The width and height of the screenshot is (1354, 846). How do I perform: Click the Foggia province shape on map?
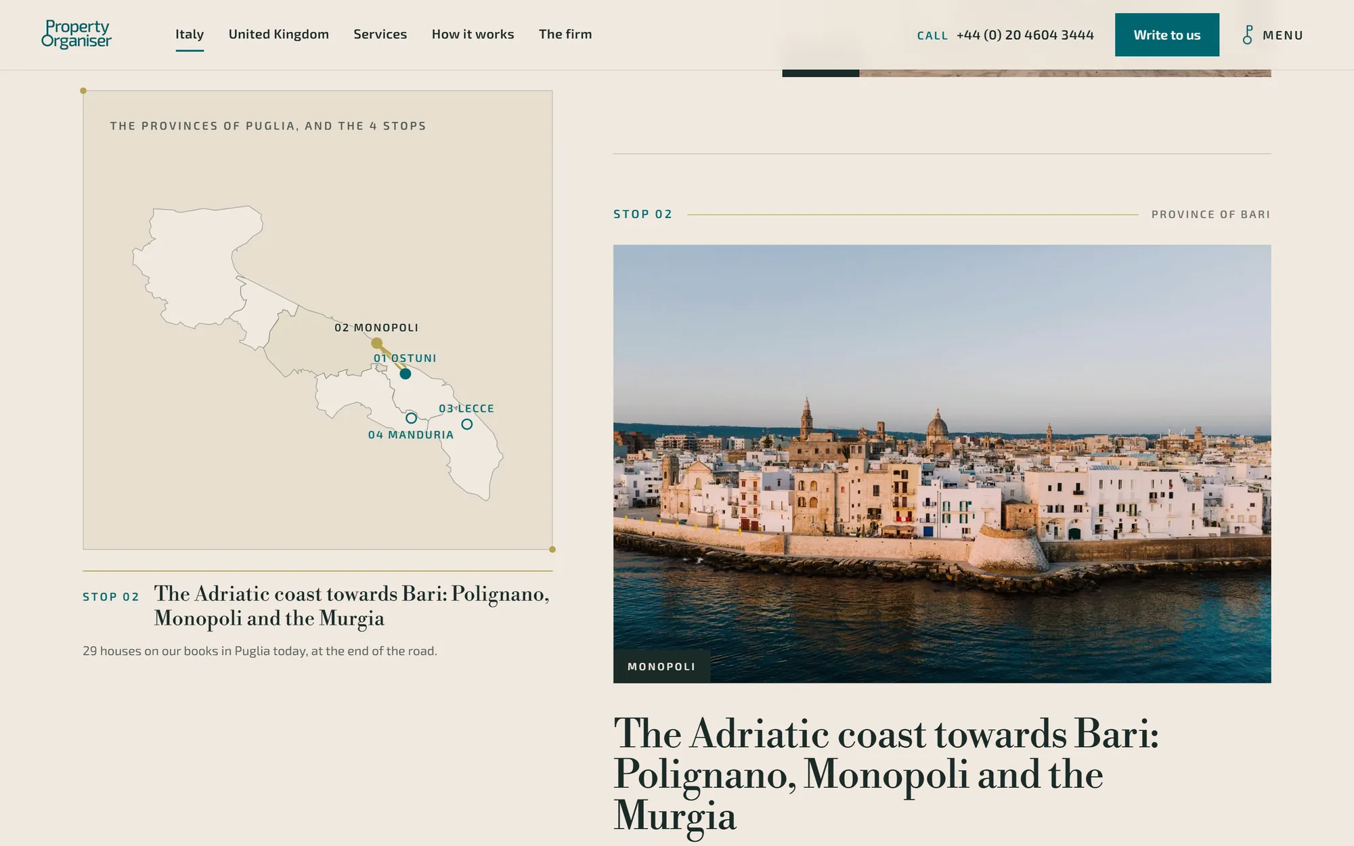point(196,267)
